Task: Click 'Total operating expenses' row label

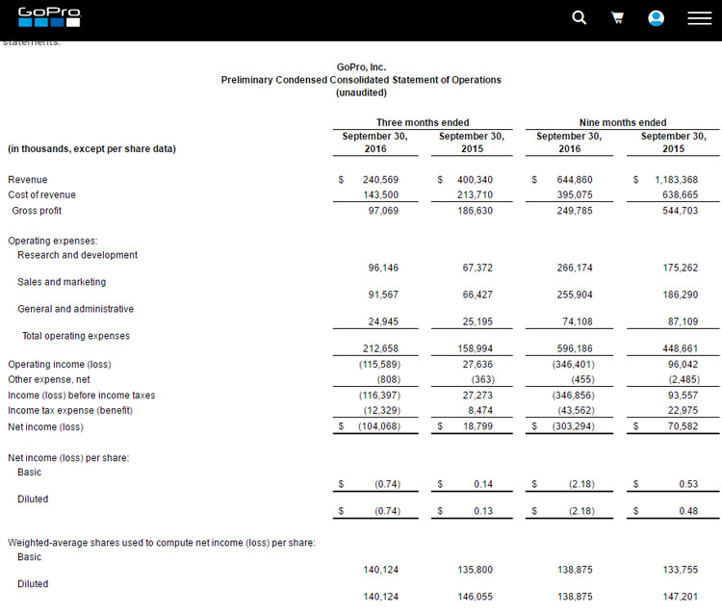Action: pyautogui.click(x=76, y=336)
